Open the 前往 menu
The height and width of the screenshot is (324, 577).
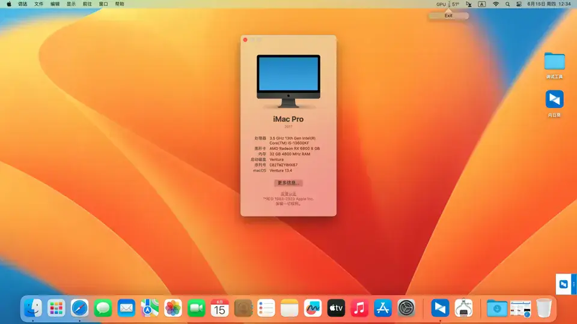click(87, 4)
